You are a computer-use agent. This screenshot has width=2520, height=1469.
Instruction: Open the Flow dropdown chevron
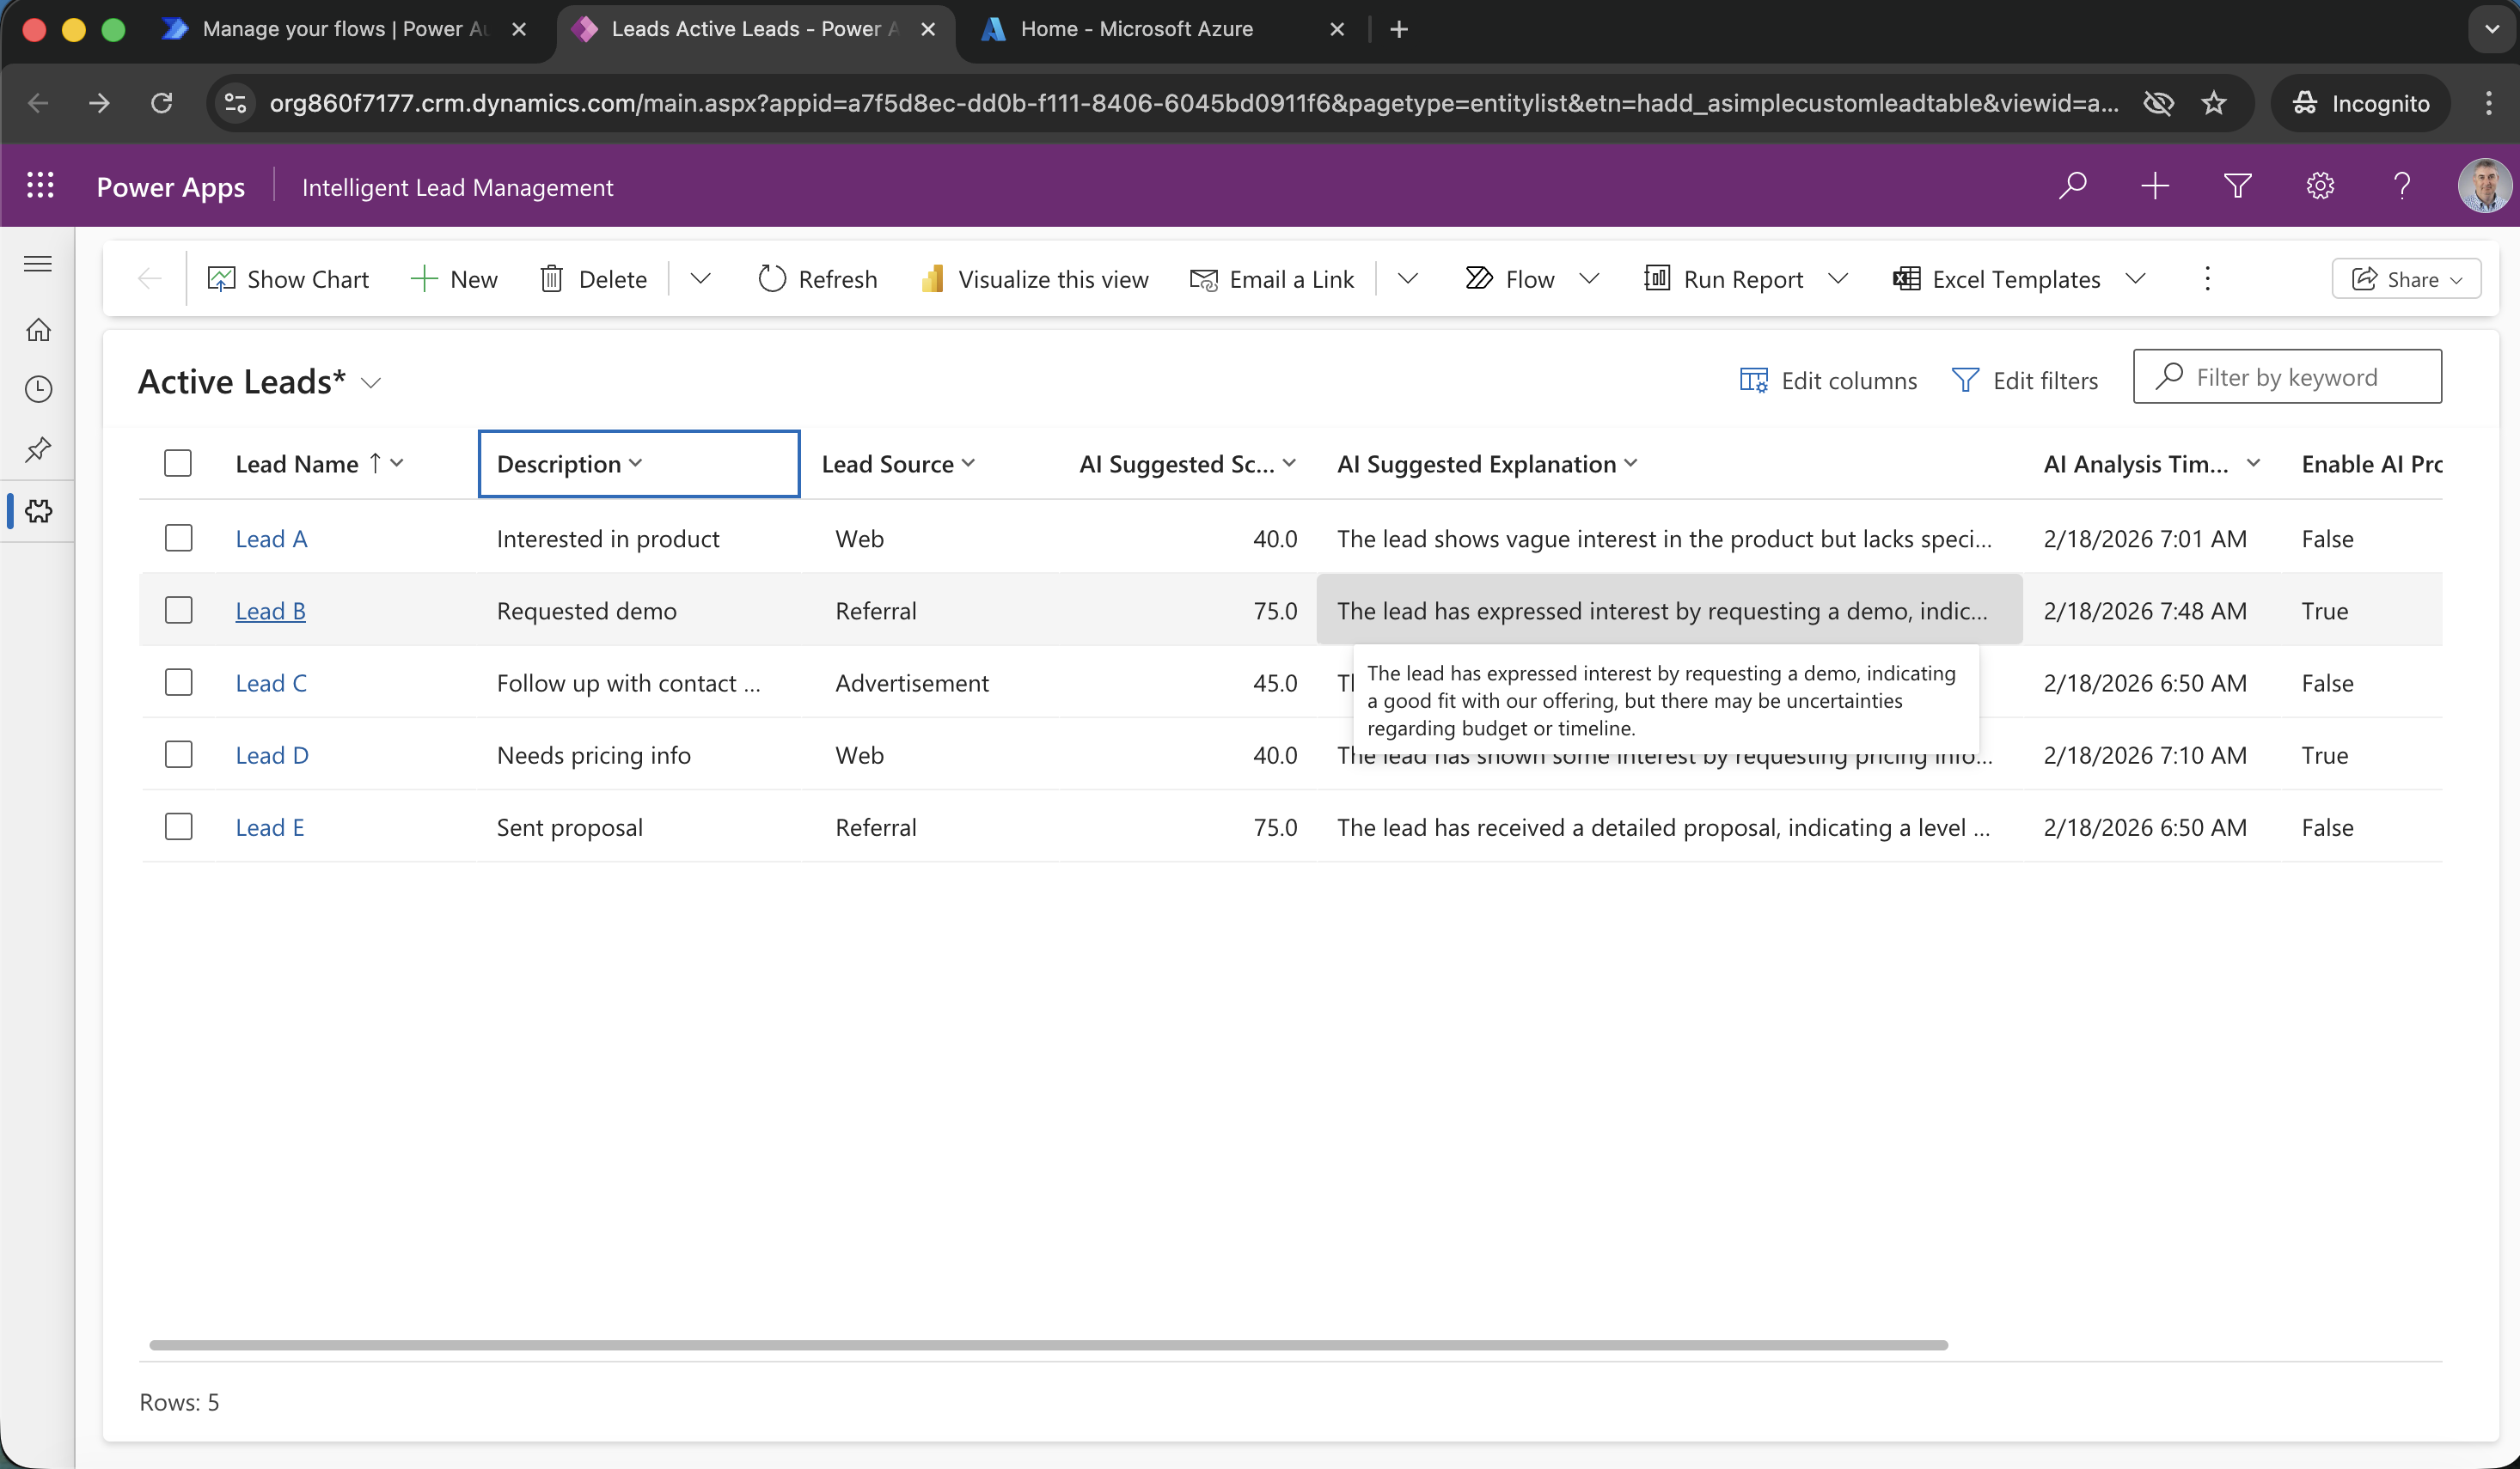click(x=1589, y=279)
